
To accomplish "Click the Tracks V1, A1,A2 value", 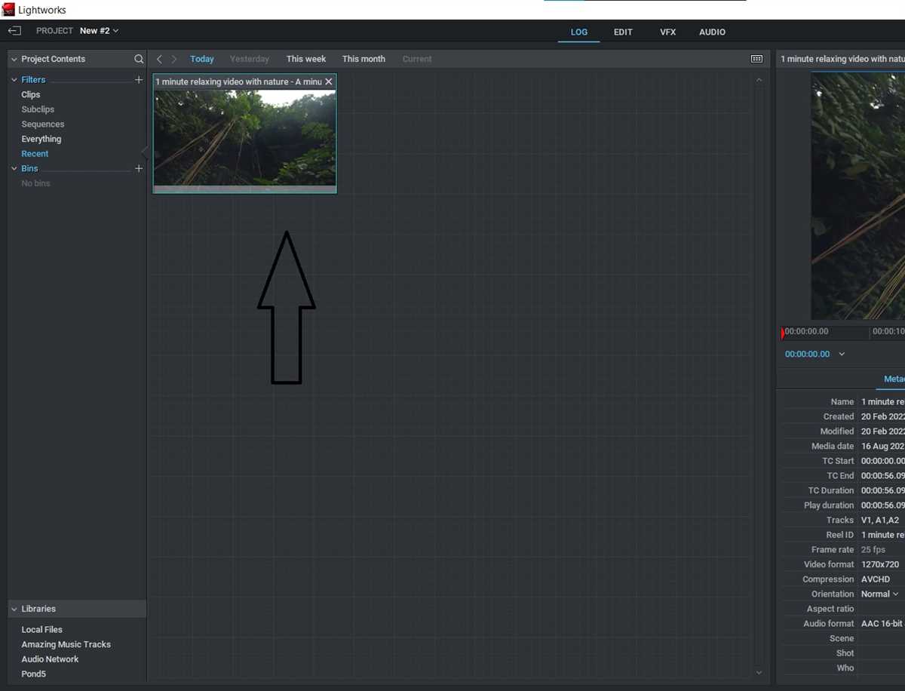I will pos(880,521).
